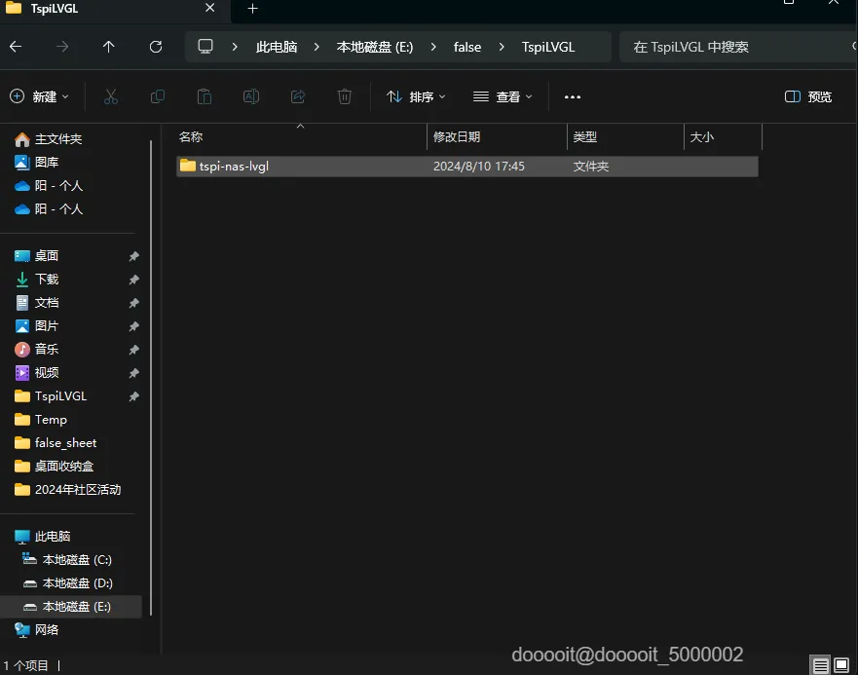The height and width of the screenshot is (675, 858).
Task: Click the Delete trash icon
Action: pyautogui.click(x=345, y=96)
